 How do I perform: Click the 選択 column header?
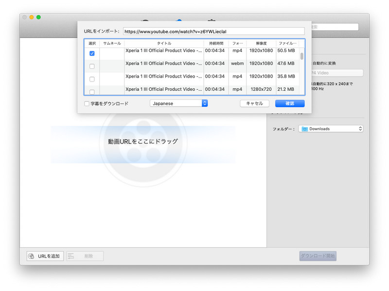(92, 43)
